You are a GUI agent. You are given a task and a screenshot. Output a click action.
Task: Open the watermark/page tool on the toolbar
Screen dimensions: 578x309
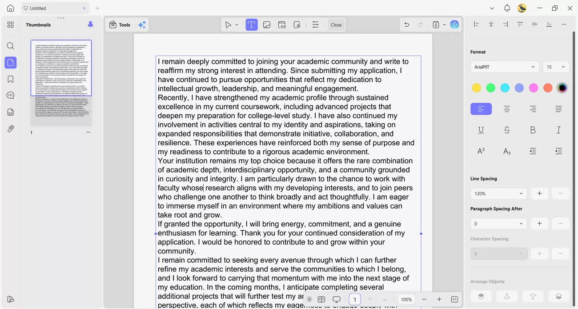tap(297, 24)
